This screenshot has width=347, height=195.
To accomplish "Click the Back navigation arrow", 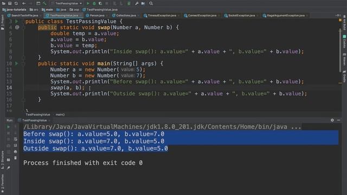I will point(24,3).
